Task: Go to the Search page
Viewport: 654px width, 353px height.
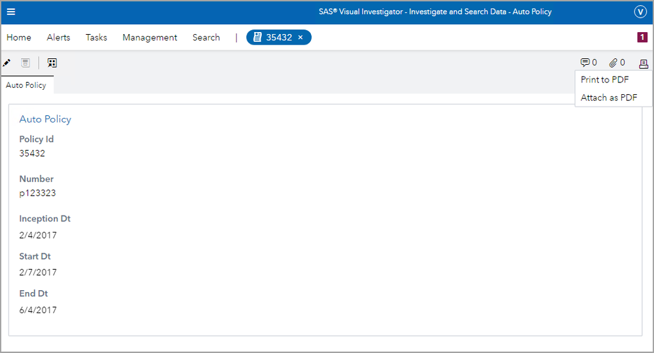Action: [206, 37]
